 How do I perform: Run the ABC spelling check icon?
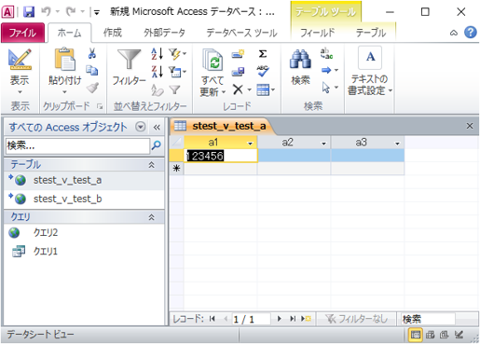pyautogui.click(x=263, y=71)
